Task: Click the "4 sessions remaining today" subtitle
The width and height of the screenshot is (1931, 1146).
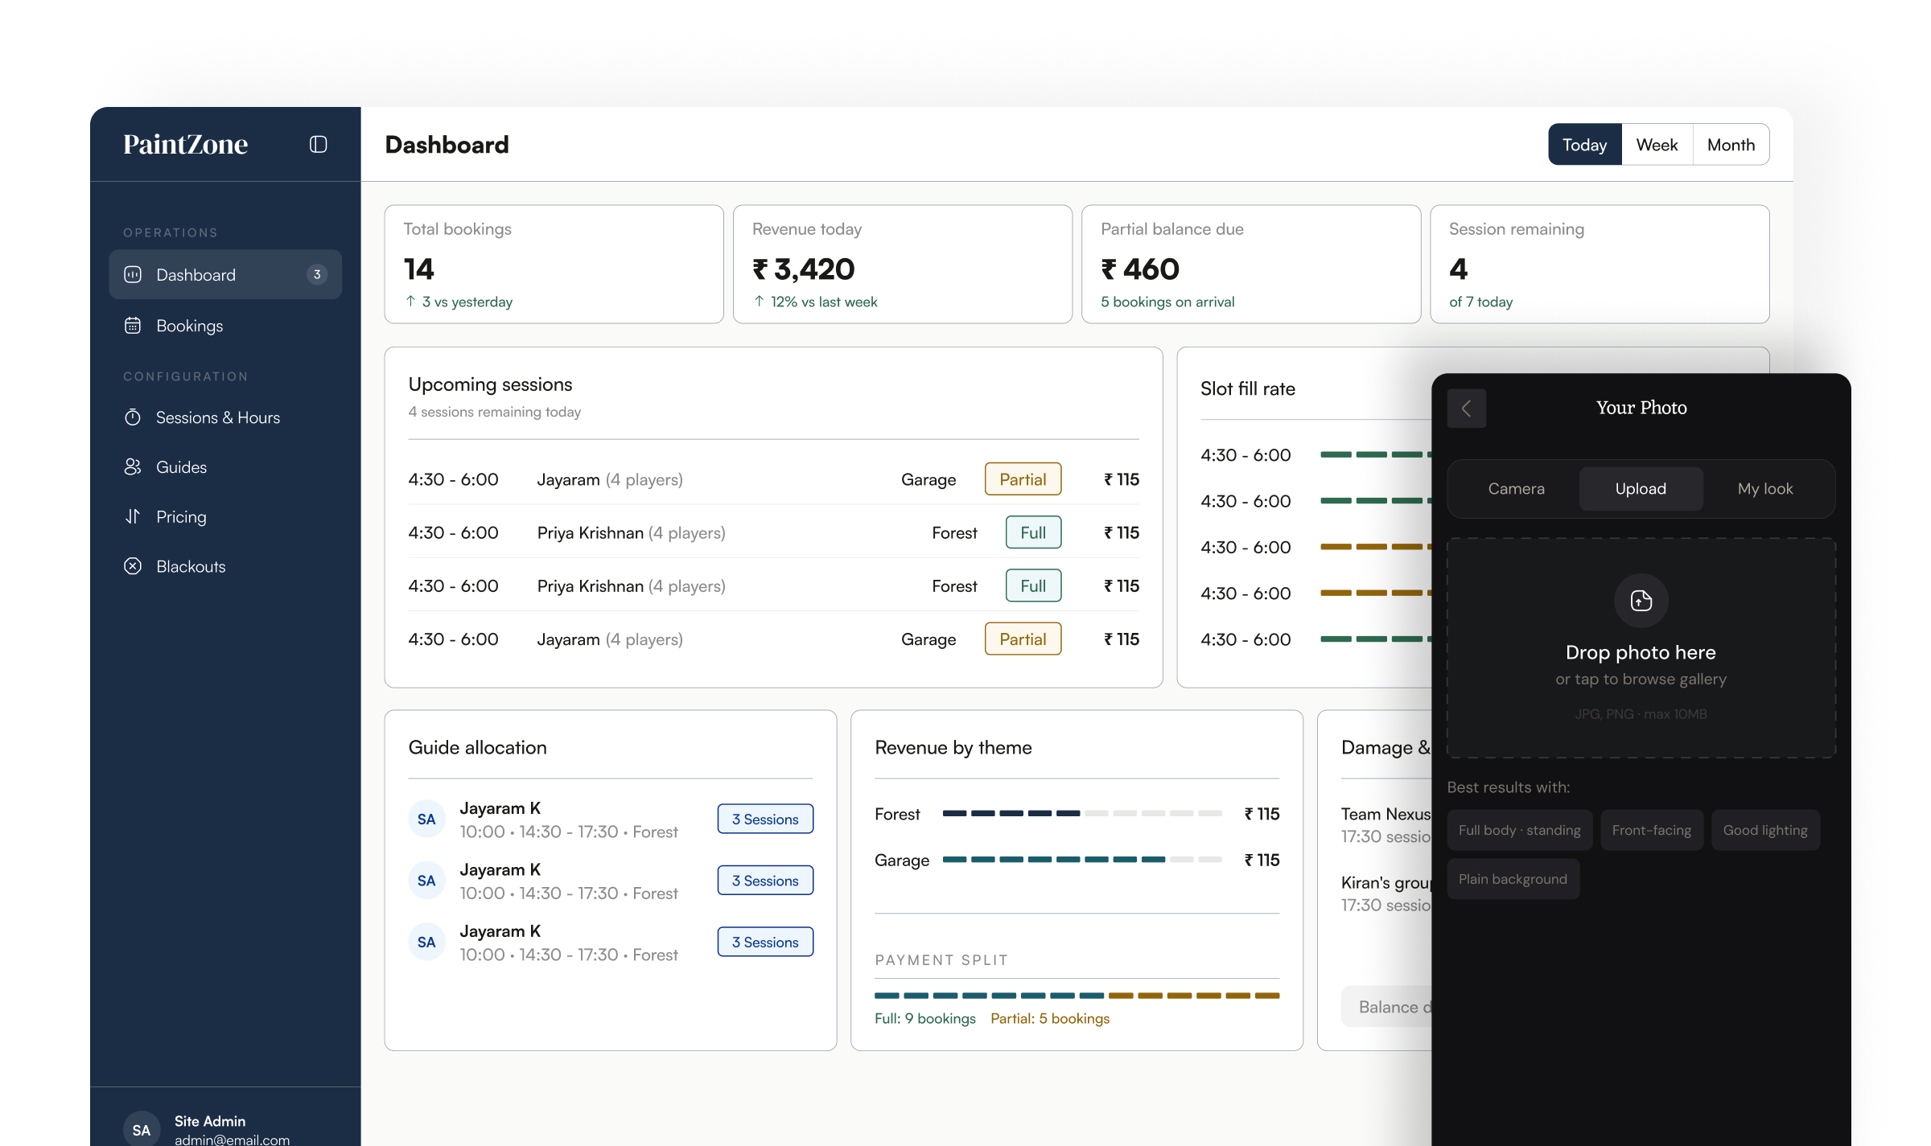Action: point(494,412)
